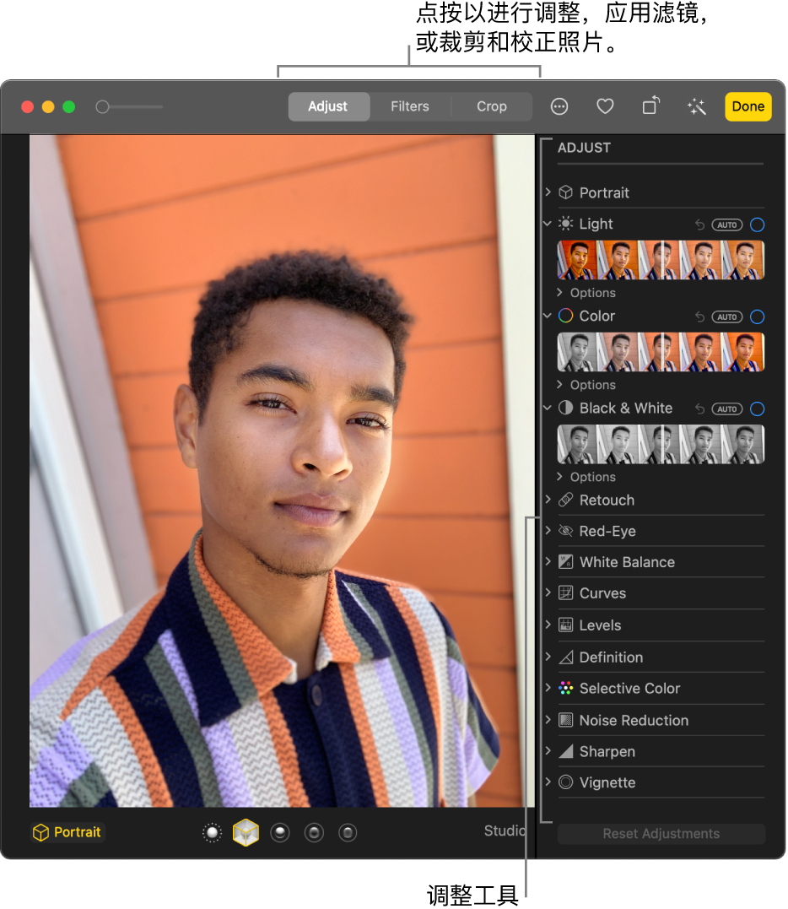Click the Black & White half-circle icon
This screenshot has width=788, height=909.
[565, 408]
